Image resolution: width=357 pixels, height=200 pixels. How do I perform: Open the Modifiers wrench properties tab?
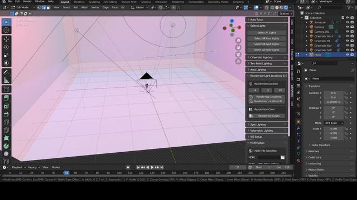coord(298,128)
